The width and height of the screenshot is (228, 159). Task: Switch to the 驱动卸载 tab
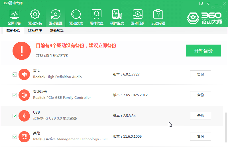pos(56,31)
